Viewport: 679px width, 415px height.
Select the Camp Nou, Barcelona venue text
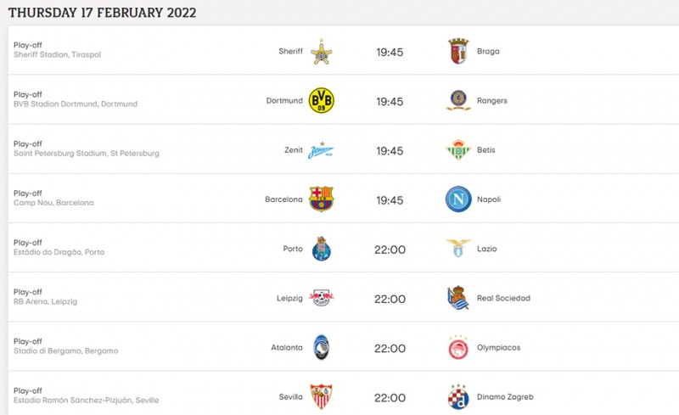[53, 203]
